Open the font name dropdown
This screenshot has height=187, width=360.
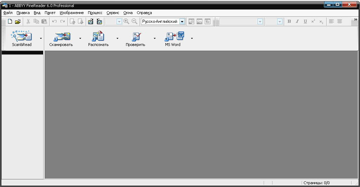(260, 21)
